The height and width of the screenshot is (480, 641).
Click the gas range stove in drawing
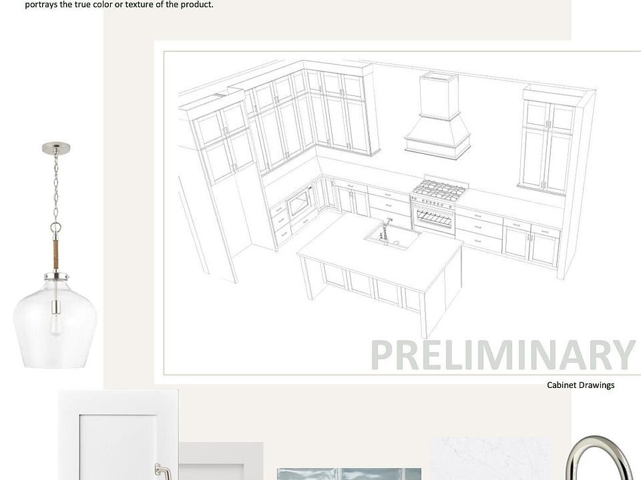pos(433,207)
